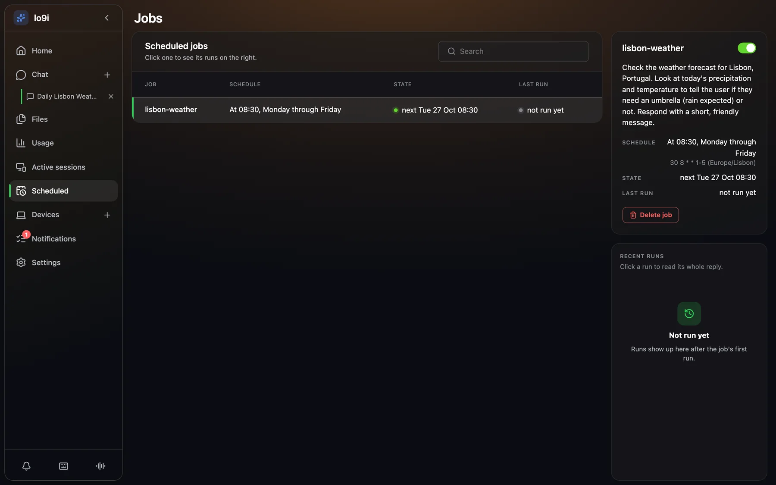
Task: Select the lisbon-weather job row
Action: pyautogui.click(x=367, y=110)
